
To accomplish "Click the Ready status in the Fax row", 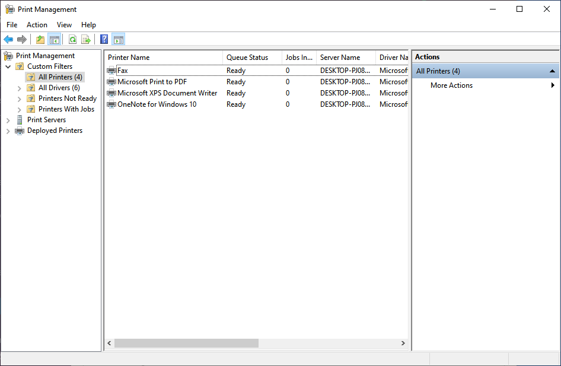I will pos(236,71).
